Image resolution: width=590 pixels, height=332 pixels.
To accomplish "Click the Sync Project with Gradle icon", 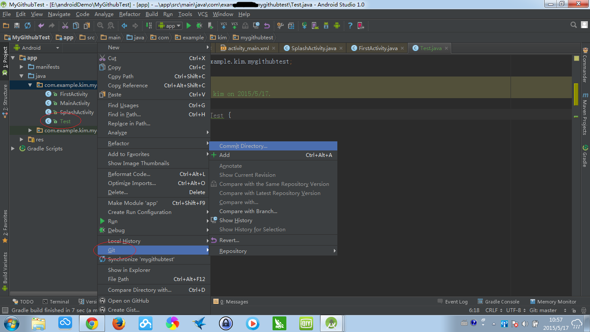I will [x=305, y=26].
